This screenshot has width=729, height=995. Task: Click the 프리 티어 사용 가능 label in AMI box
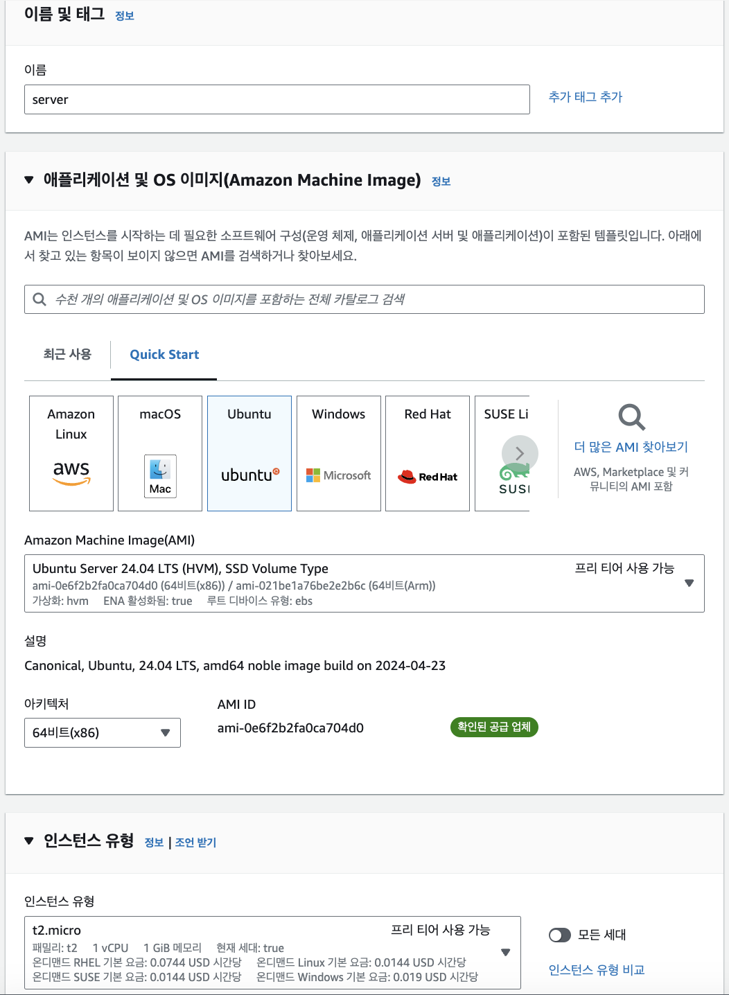(624, 568)
